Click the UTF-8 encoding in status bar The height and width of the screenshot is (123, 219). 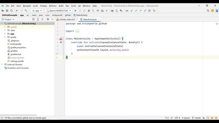[x=177, y=118]
